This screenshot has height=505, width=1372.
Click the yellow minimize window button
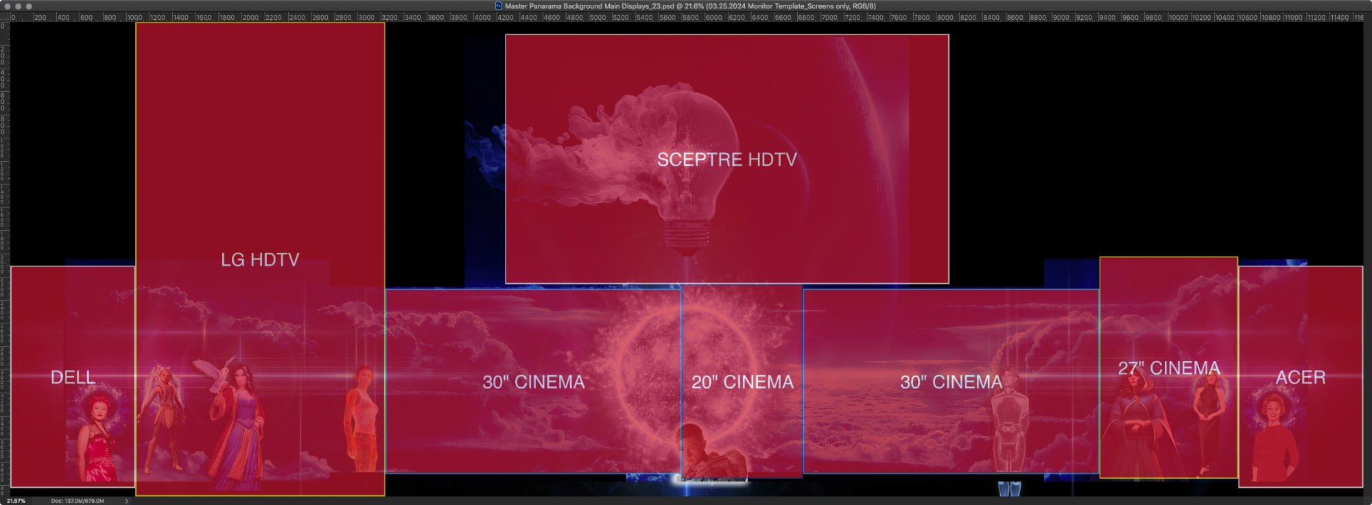[x=19, y=5]
